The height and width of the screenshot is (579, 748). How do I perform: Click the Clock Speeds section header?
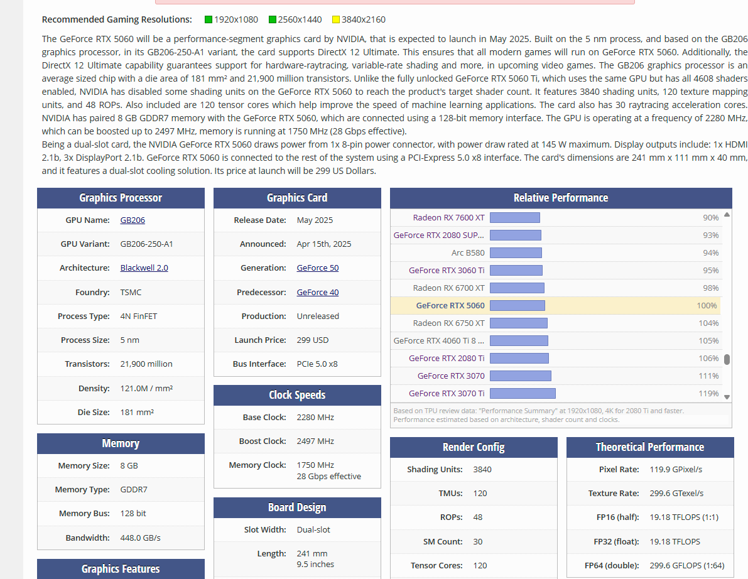(x=297, y=395)
